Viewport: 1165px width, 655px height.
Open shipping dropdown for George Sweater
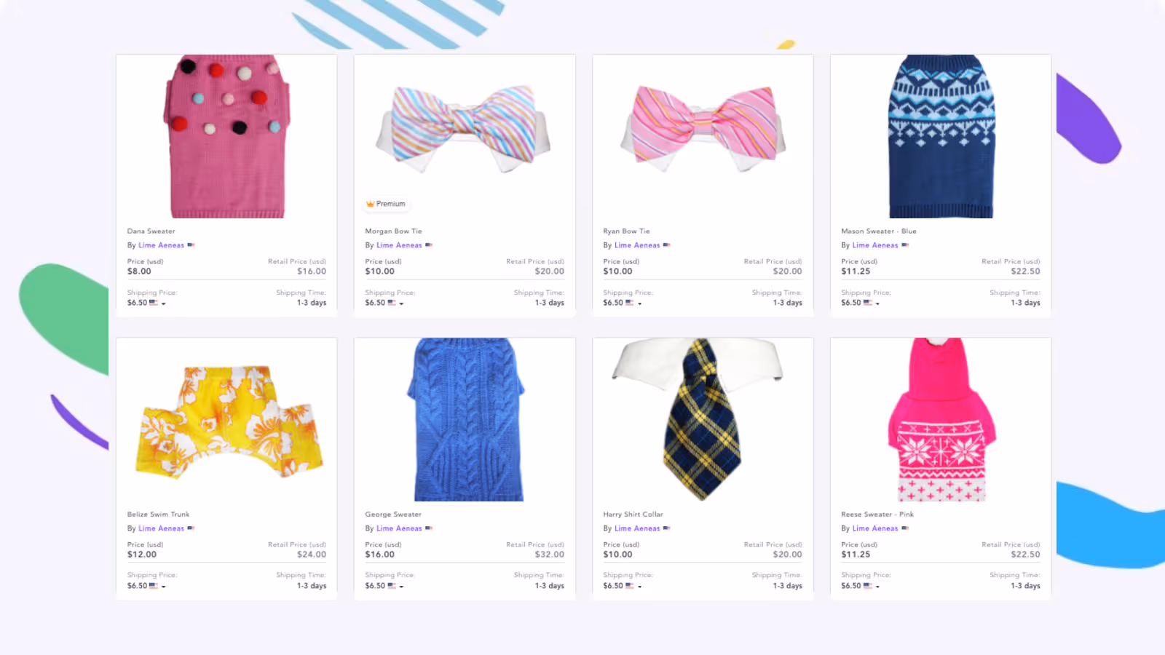point(401,587)
